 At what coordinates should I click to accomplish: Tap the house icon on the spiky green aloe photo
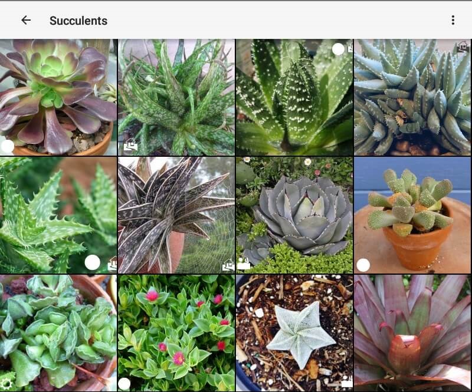(113, 263)
